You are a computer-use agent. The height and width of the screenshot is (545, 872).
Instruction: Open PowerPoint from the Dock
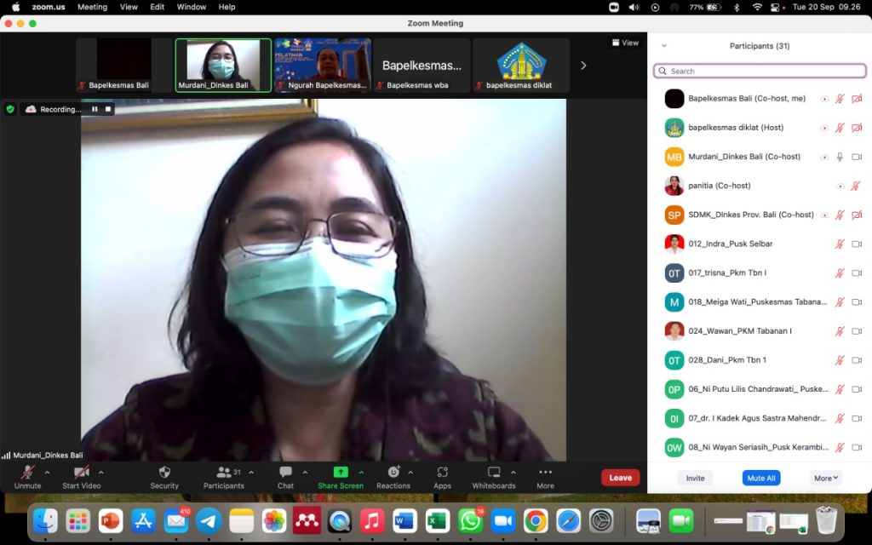pyautogui.click(x=111, y=521)
